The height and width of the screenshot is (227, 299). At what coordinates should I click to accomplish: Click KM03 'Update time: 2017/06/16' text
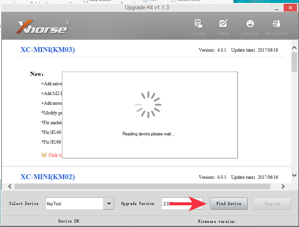(x=254, y=50)
